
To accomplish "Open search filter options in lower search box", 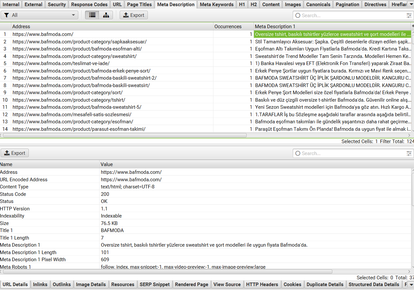I will (409, 153).
